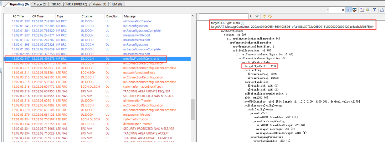Select rrcReconfigurationComplete row at 13:02:01.384
This screenshot has width=385, height=142.
coord(97,31)
